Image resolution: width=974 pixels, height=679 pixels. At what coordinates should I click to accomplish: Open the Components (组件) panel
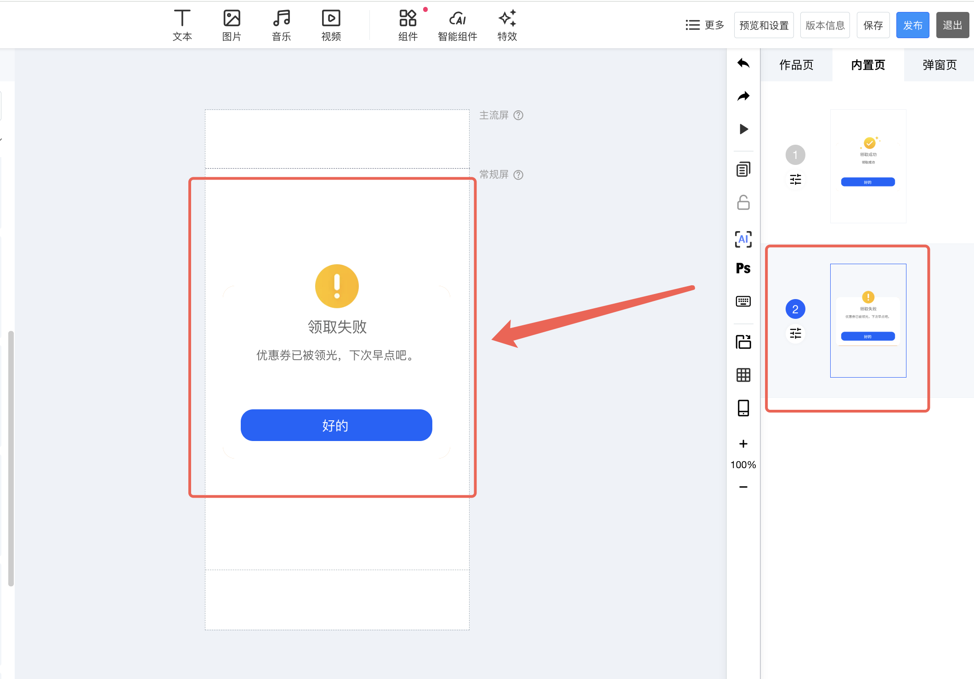point(408,25)
